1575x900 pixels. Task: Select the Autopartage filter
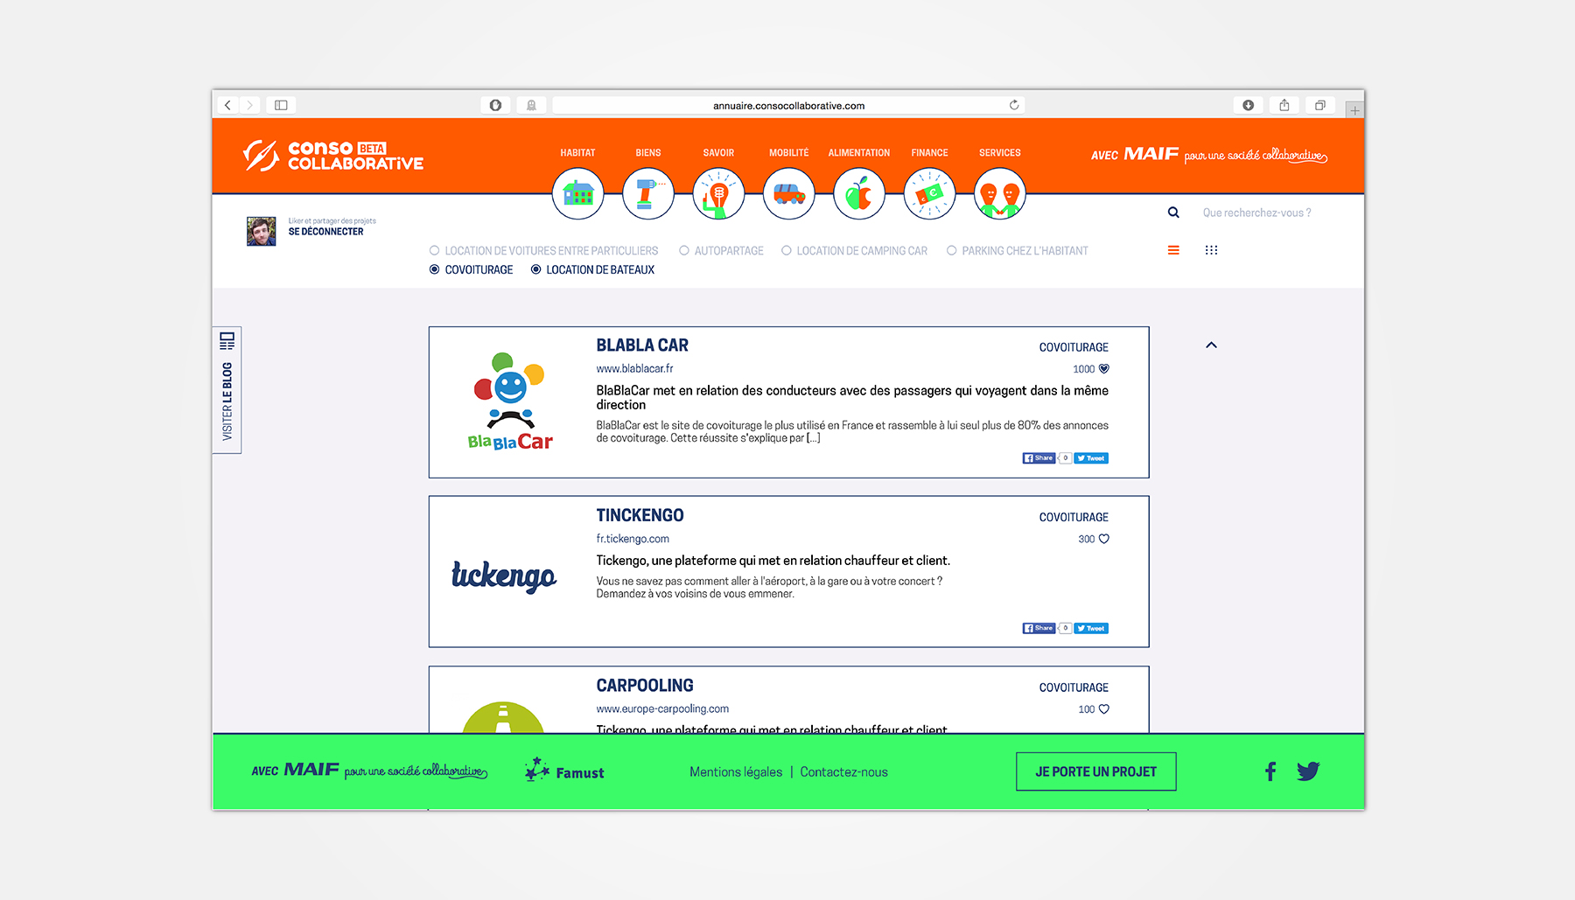tap(721, 251)
